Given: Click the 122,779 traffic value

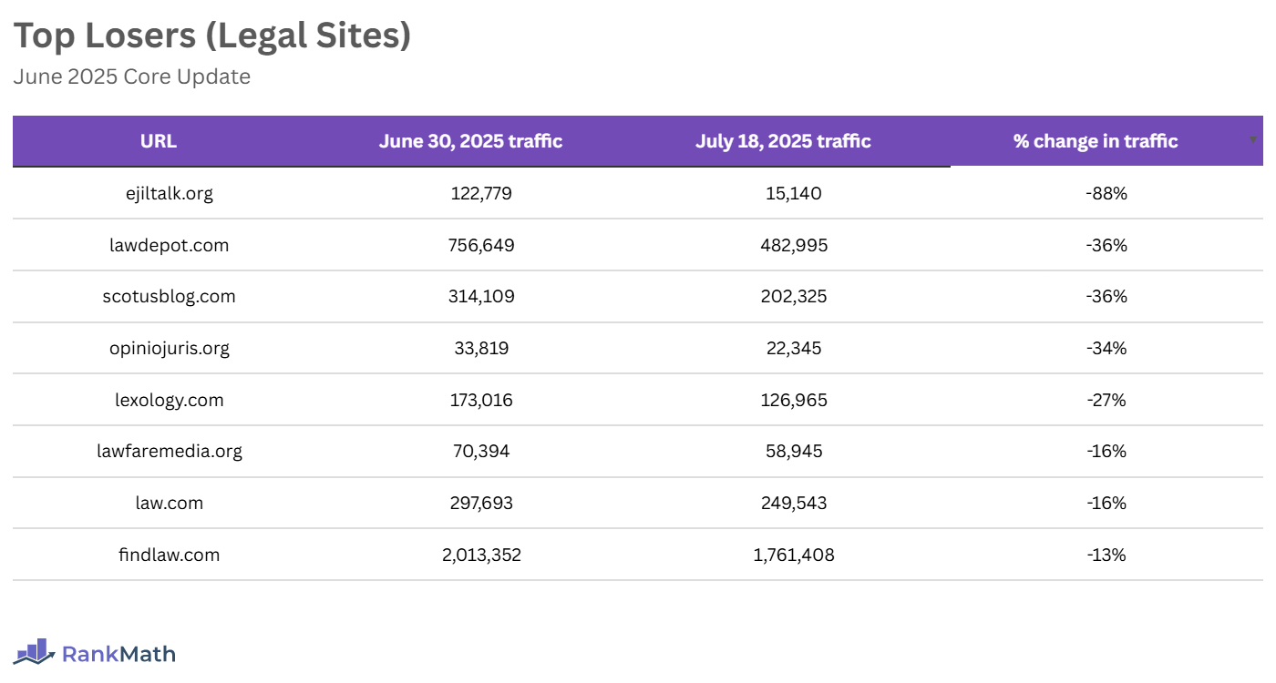Looking at the screenshot, I should click(481, 193).
